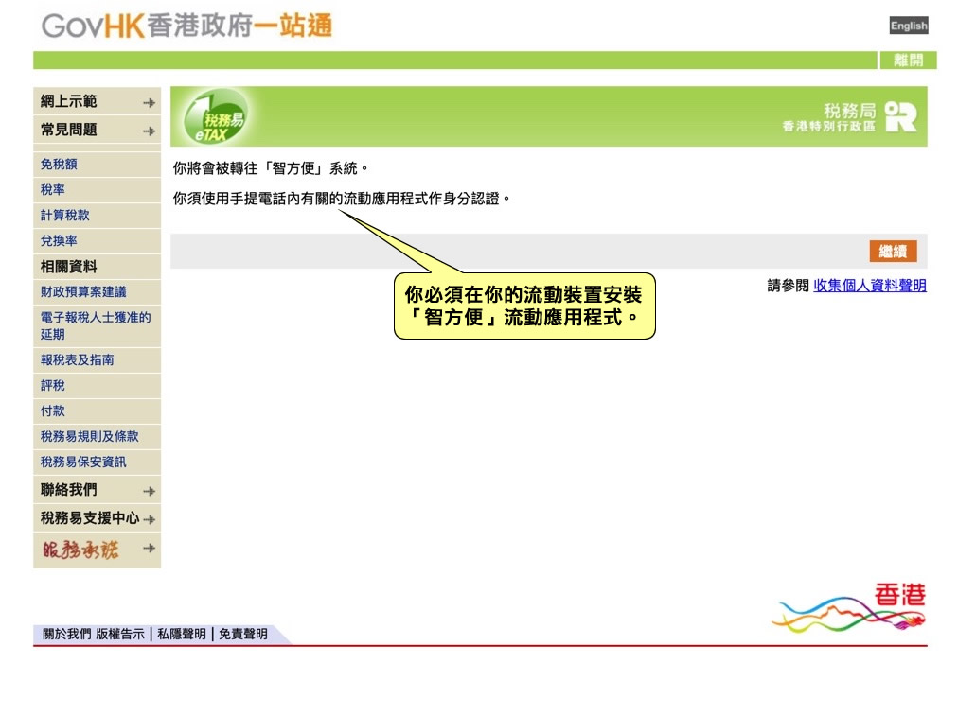Expand the 聯絡我們 arrow
This screenshot has width=958, height=716.
pos(149,491)
